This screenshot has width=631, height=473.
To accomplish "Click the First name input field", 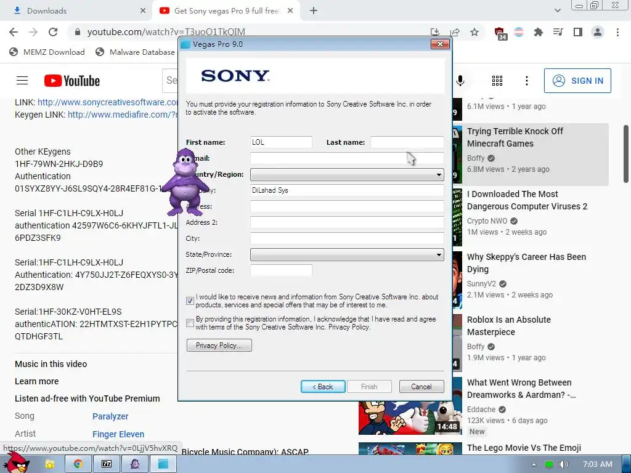I will point(281,142).
